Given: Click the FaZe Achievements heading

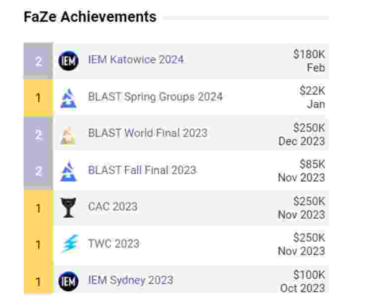Looking at the screenshot, I should (x=90, y=17).
